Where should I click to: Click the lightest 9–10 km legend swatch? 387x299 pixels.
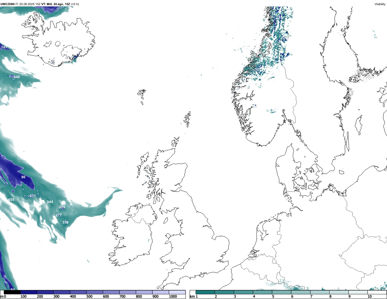(358, 292)
